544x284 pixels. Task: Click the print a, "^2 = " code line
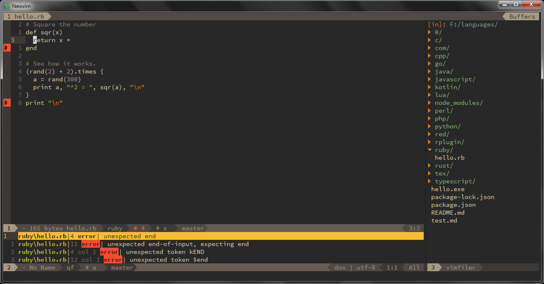[89, 87]
